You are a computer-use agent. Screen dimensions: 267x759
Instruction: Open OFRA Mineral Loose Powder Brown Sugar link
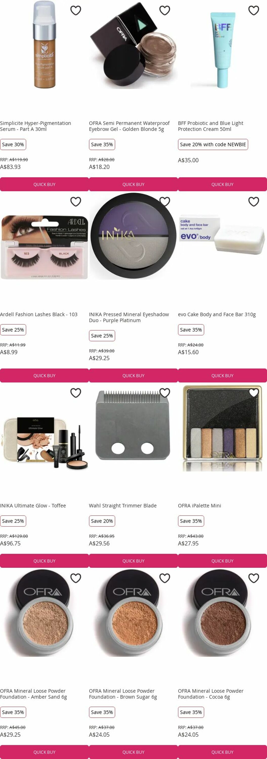[x=123, y=693]
